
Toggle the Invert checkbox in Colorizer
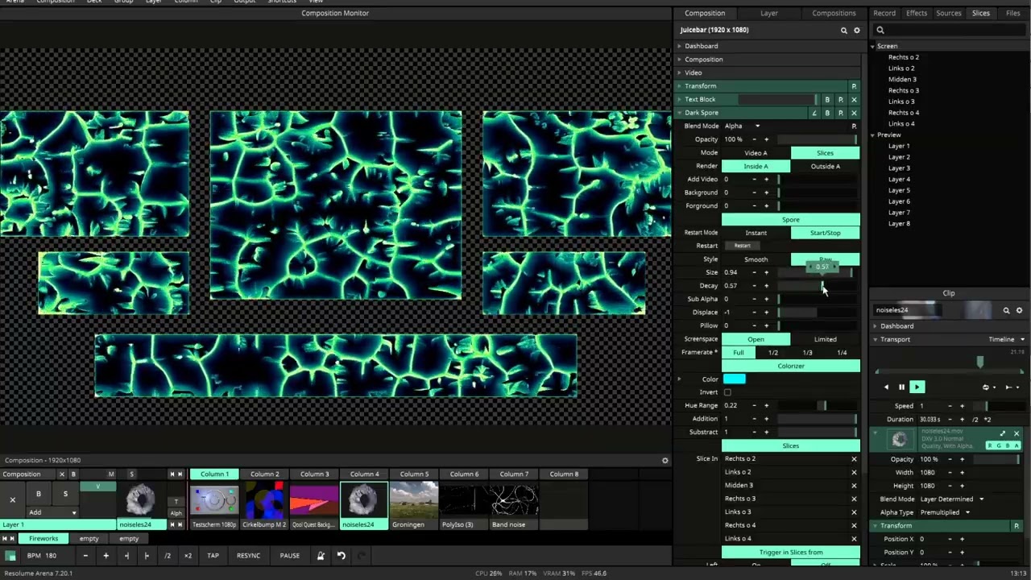[x=727, y=392]
